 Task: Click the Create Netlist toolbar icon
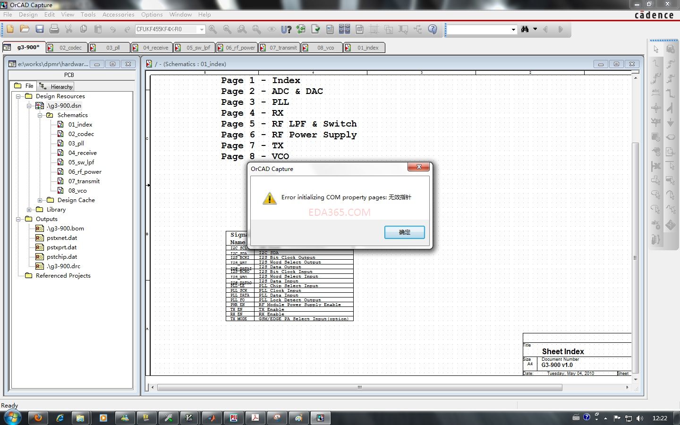point(330,29)
